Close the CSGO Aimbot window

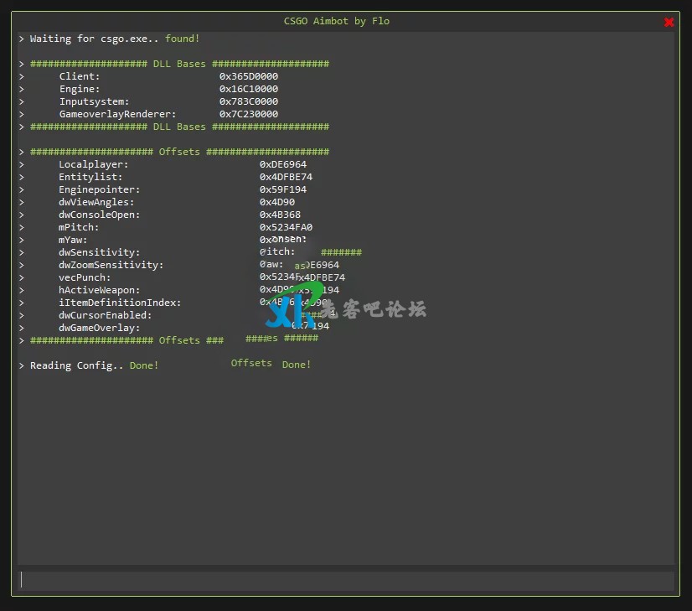pyautogui.click(x=669, y=22)
